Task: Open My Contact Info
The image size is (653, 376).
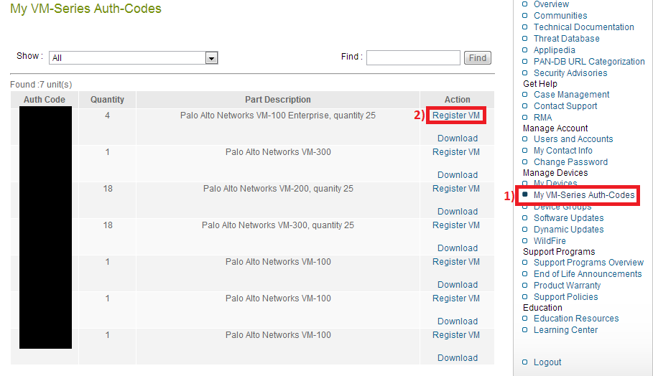Action: click(x=562, y=151)
